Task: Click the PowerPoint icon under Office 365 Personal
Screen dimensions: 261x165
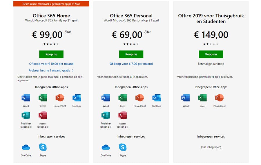Action: pyautogui.click(x=139, y=98)
